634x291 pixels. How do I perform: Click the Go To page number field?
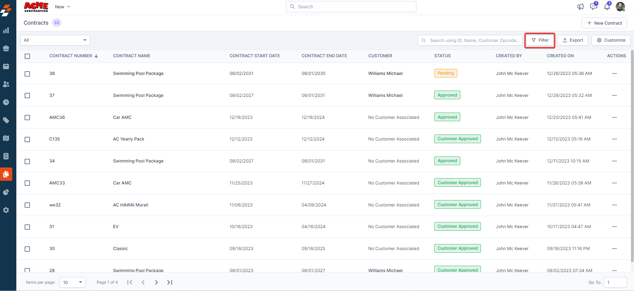point(615,282)
